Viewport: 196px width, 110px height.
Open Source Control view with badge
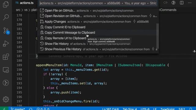tap(6, 31)
